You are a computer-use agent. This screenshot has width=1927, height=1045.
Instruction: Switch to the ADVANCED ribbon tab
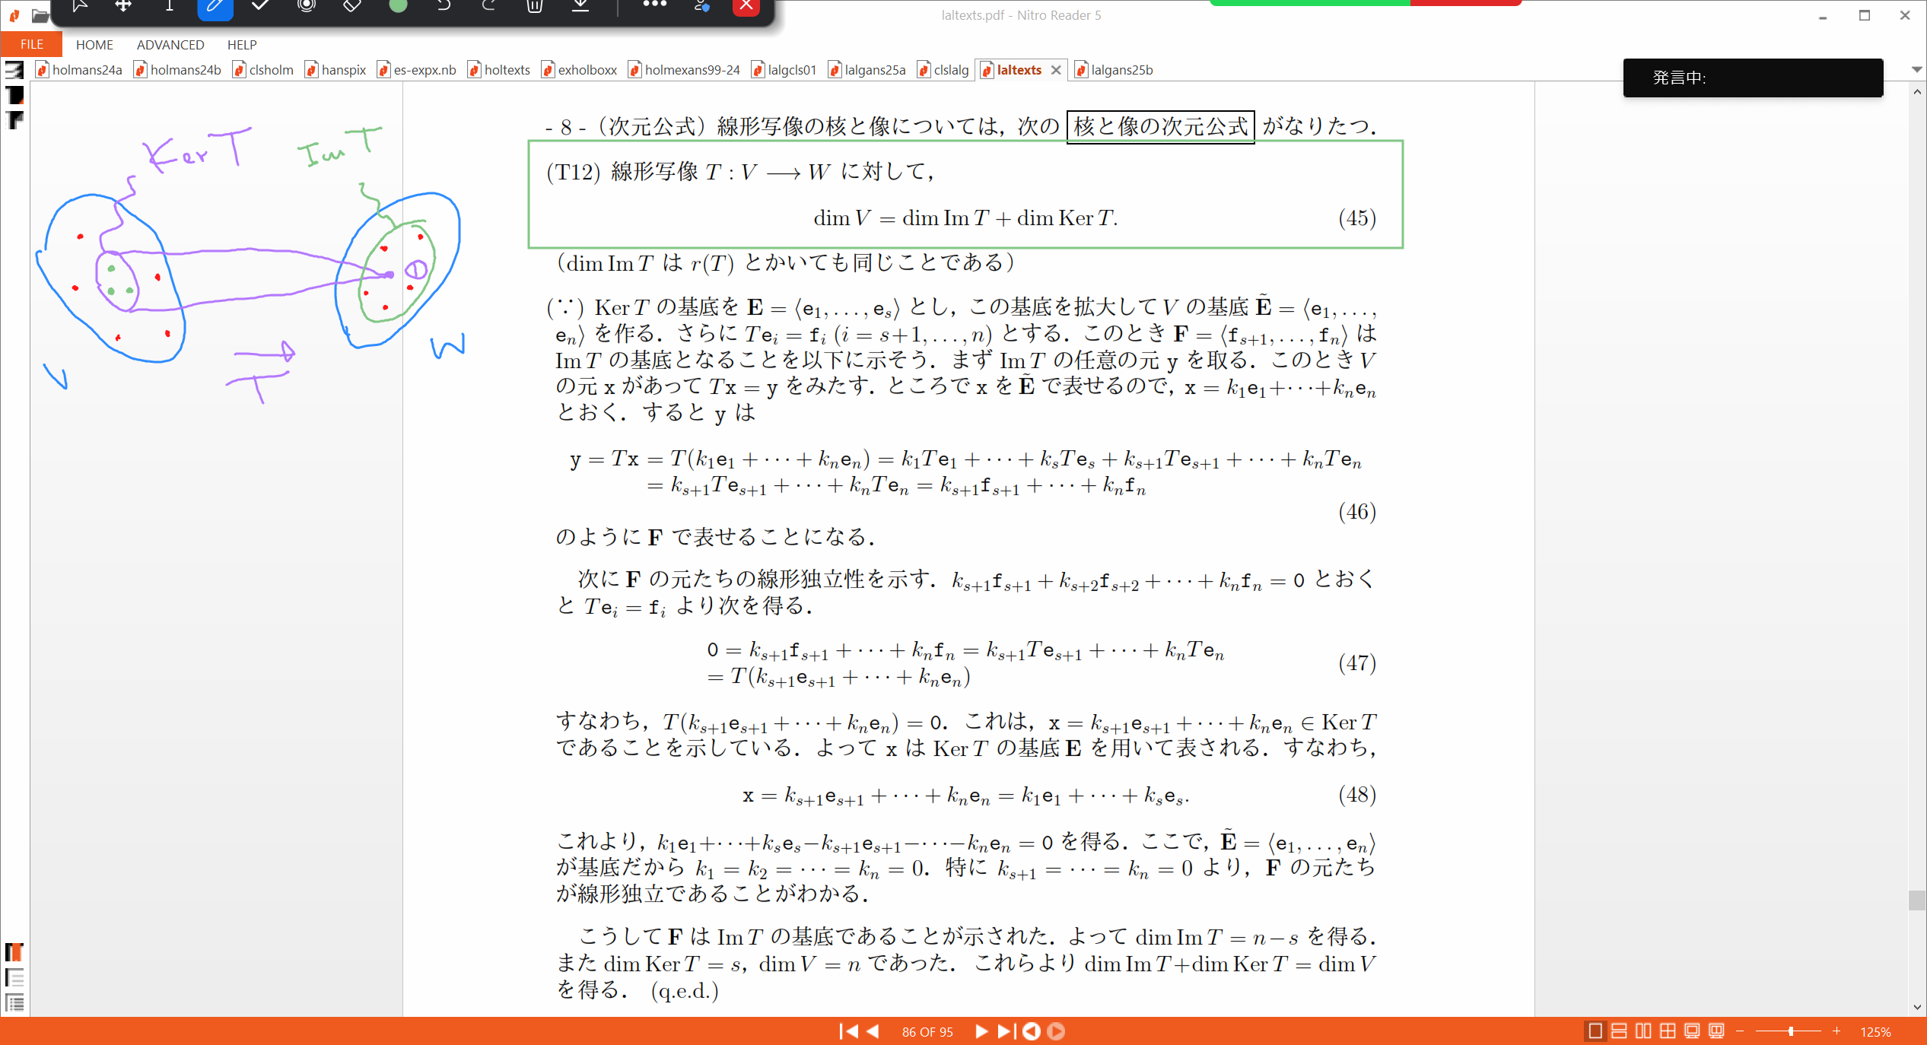(170, 45)
